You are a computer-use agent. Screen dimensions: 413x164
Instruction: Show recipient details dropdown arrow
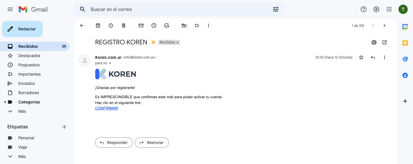tap(110, 63)
